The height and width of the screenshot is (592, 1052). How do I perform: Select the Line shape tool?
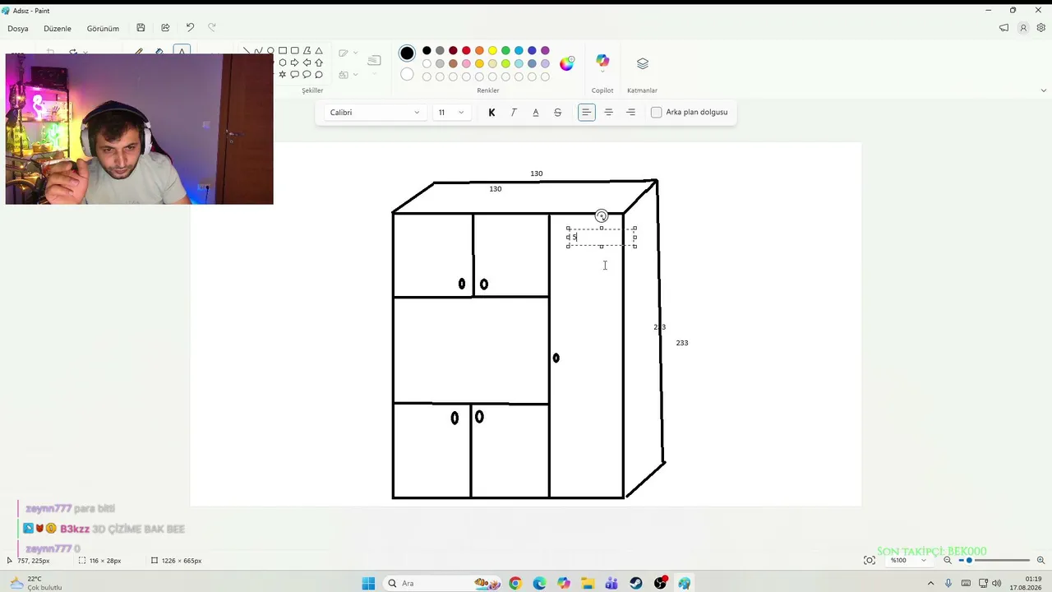247,51
